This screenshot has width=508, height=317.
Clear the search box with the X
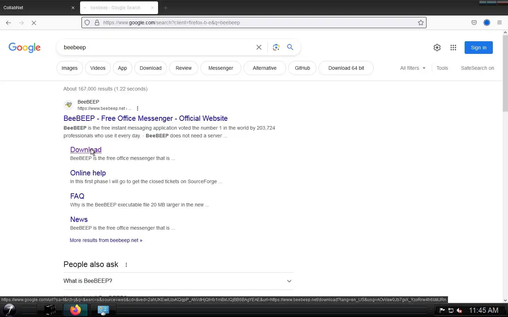pos(259,47)
